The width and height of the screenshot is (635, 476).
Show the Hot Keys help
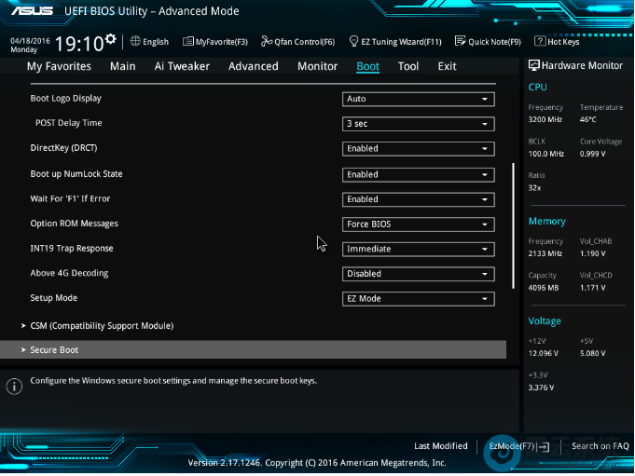point(557,42)
